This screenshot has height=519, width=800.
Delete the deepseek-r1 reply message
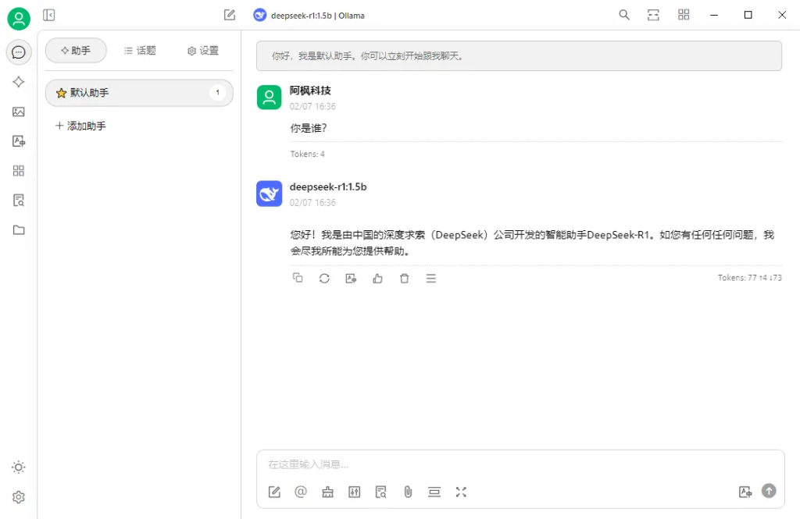tap(404, 278)
